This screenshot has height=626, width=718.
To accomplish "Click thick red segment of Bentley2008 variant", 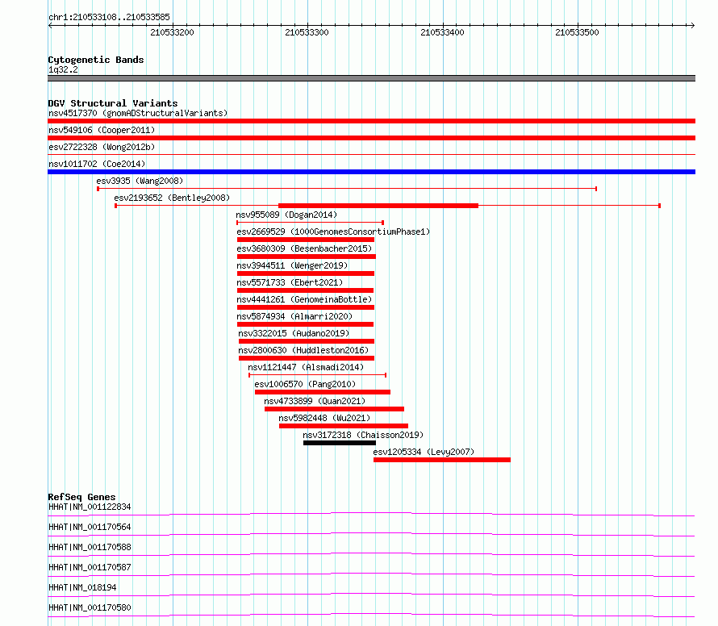I will tap(378, 206).
